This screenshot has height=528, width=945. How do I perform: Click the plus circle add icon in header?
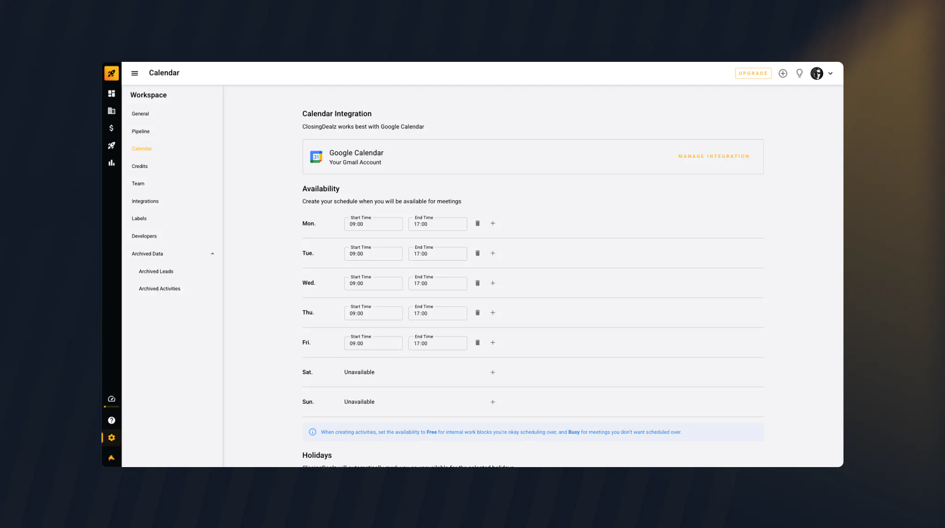coord(783,73)
